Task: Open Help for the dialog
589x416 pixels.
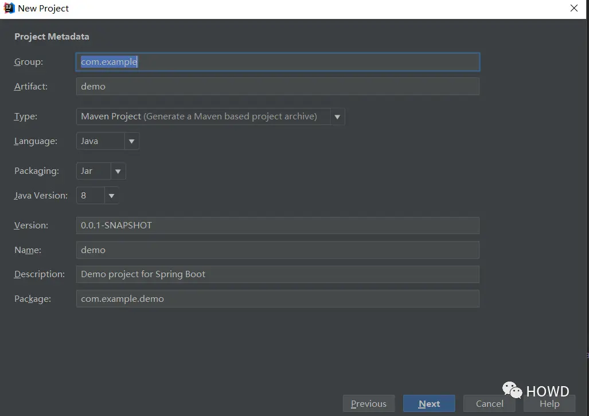Action: [549, 403]
